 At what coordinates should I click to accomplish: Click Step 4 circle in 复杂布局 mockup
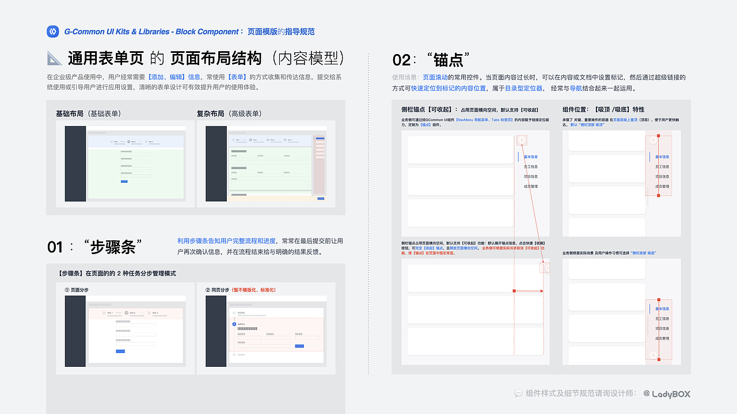tap(285, 140)
